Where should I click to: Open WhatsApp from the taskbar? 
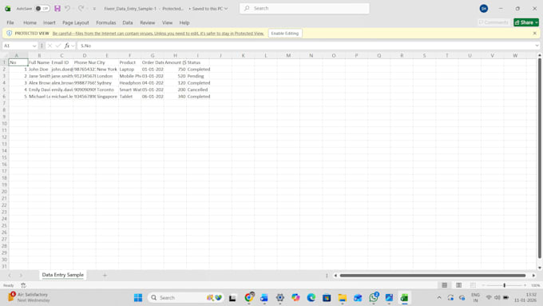[374, 298]
